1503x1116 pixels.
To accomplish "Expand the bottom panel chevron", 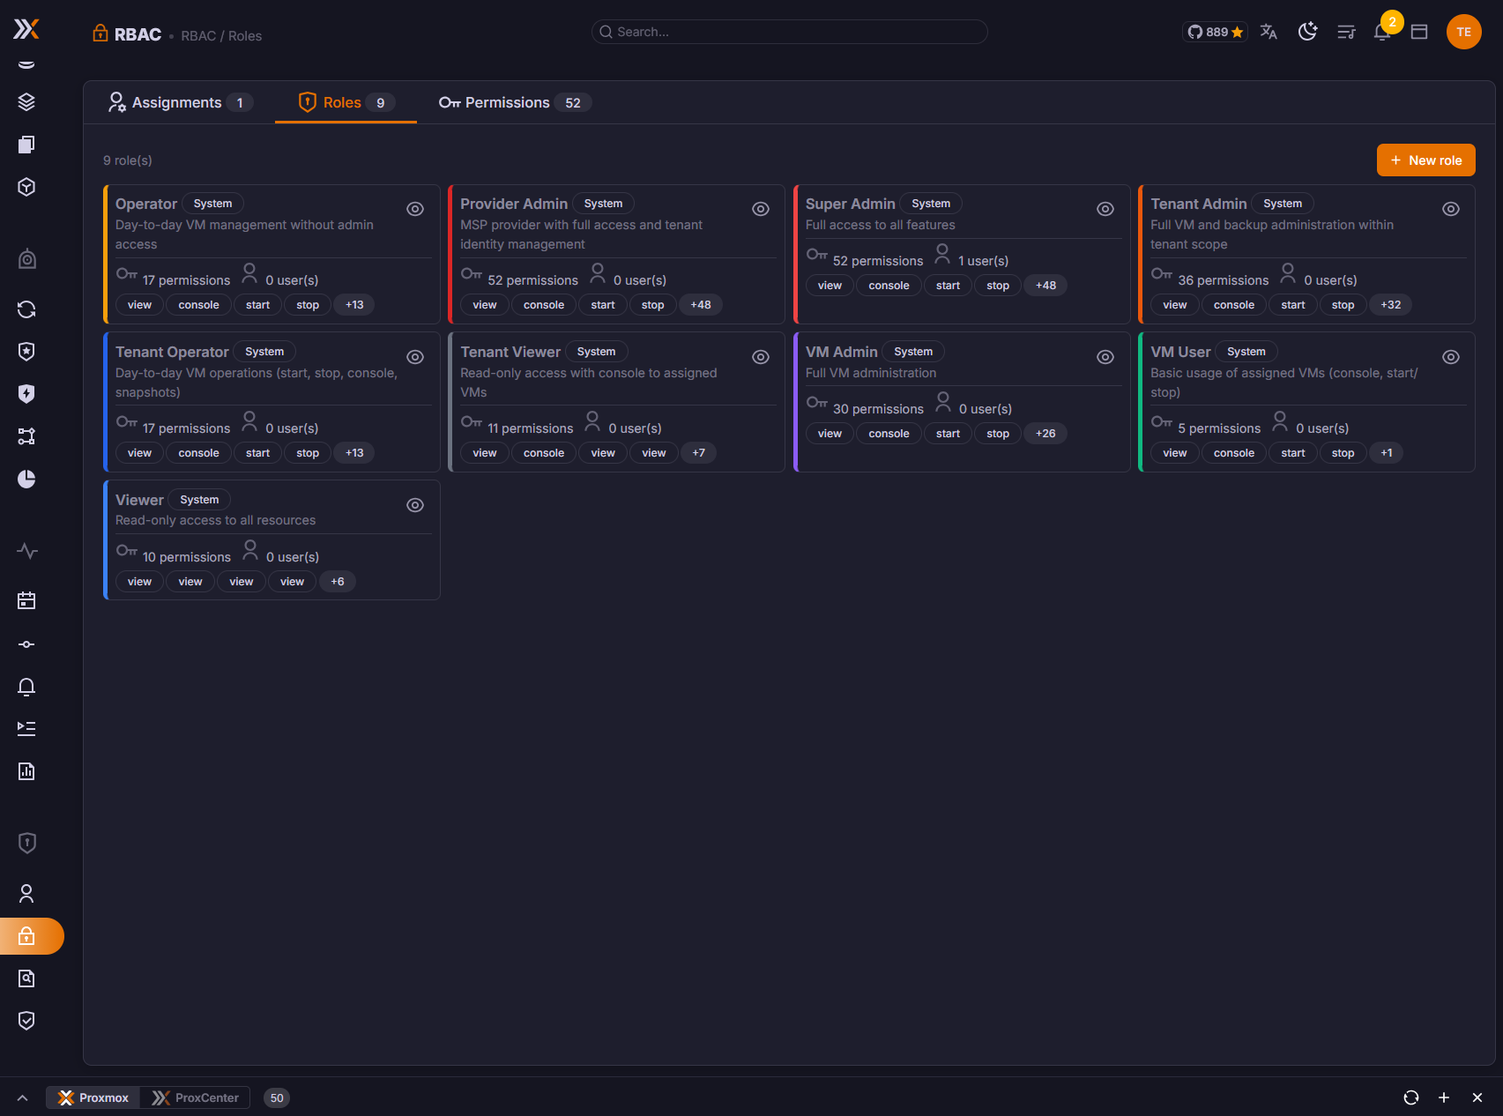I will click(23, 1097).
